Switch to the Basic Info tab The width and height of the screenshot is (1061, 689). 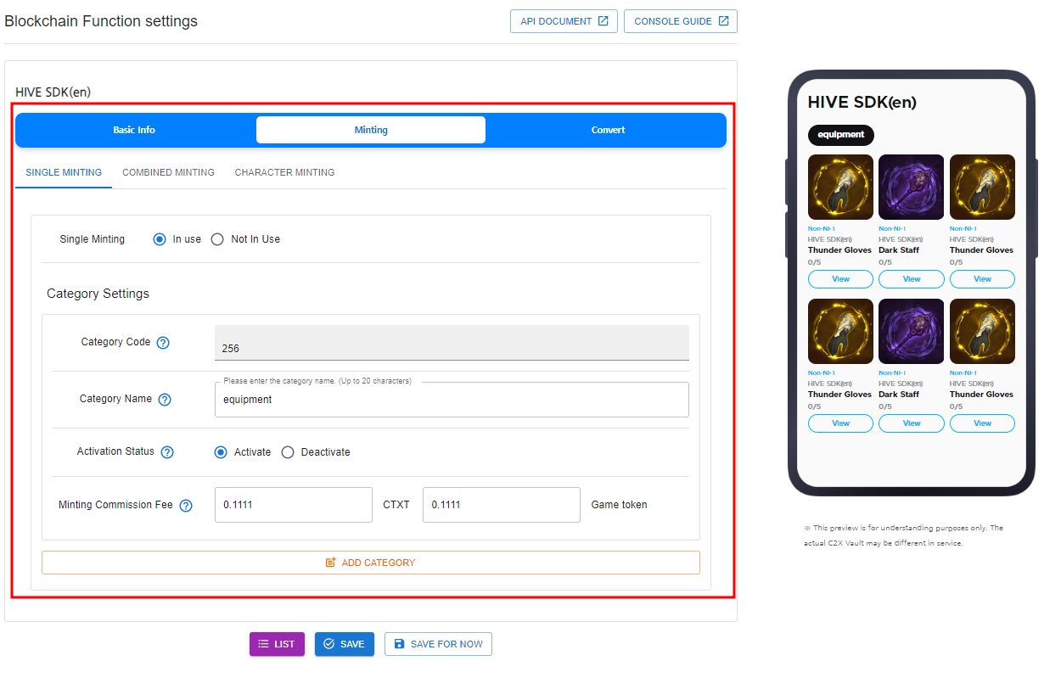click(x=134, y=130)
